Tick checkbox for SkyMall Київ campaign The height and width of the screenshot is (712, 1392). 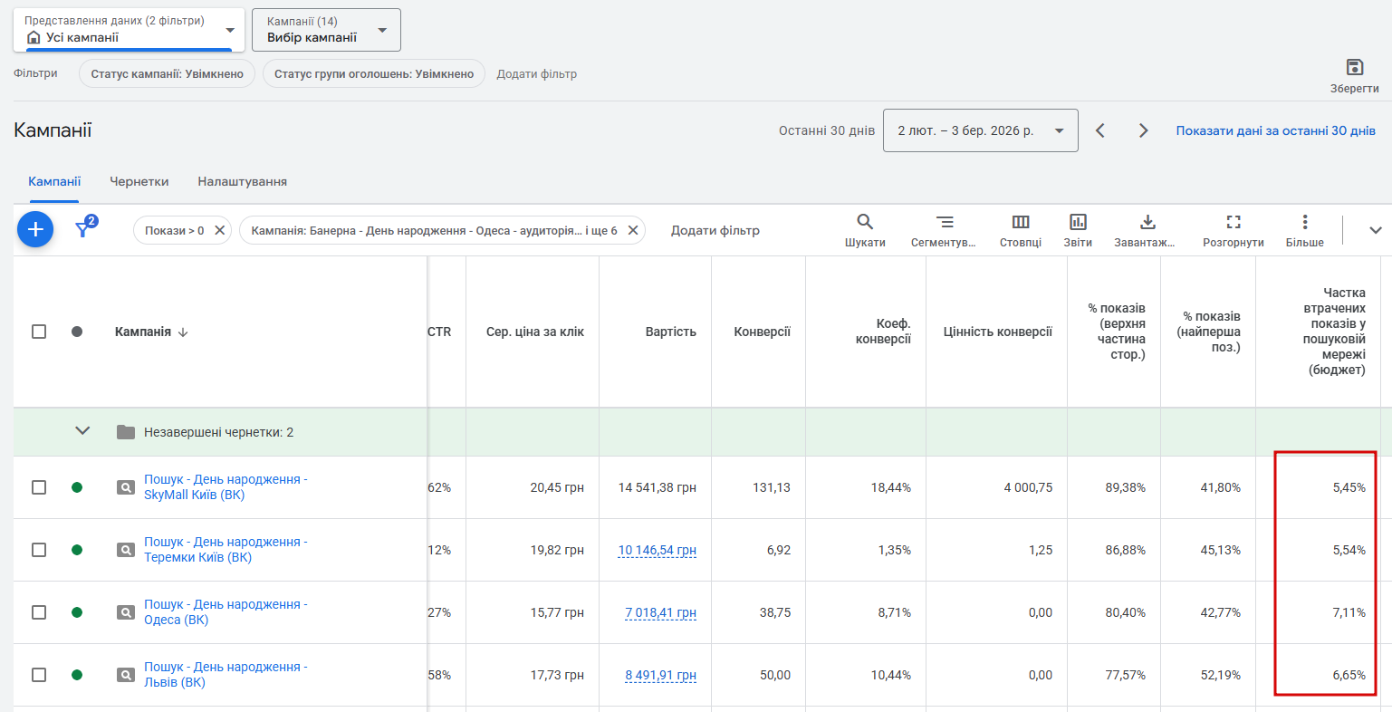[x=39, y=487]
